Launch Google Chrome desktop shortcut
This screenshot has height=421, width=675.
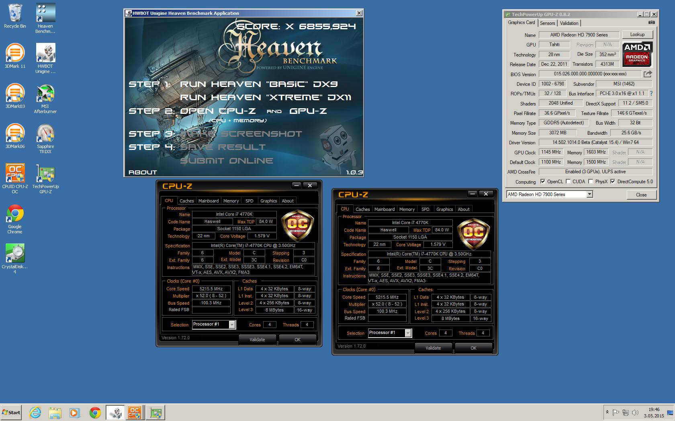click(x=15, y=219)
